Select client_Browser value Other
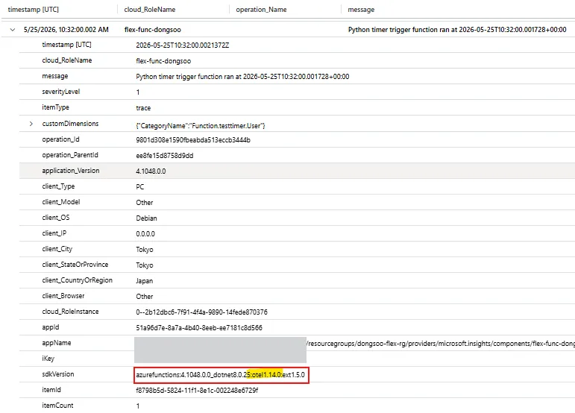 (x=145, y=297)
